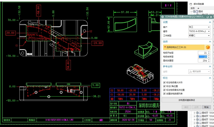Click the isometric electrode 3D view
The width and height of the screenshot is (214, 127).
tap(146, 50)
